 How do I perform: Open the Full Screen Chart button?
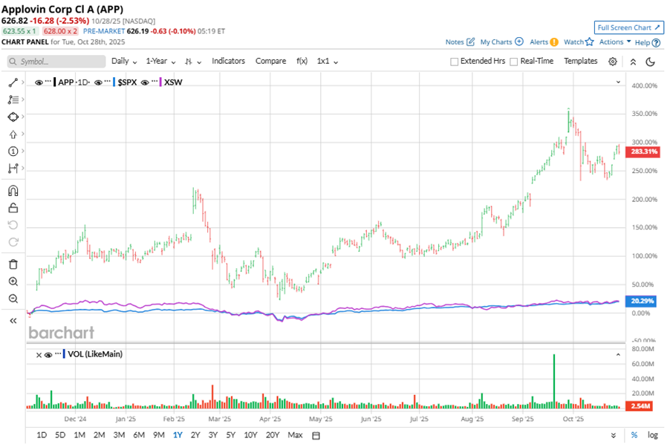point(629,27)
